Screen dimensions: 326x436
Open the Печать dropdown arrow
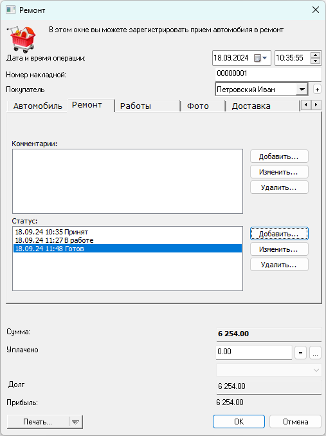(75, 422)
